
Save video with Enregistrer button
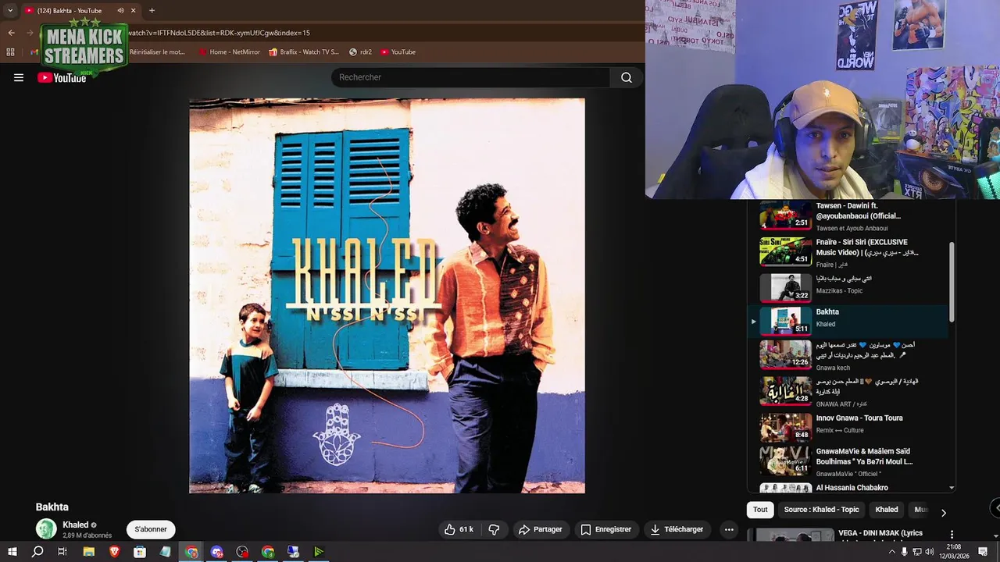(x=605, y=529)
